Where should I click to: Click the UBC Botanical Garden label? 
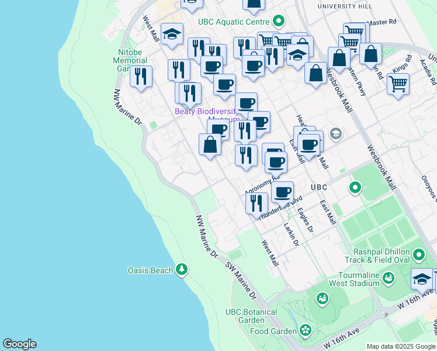click(x=251, y=316)
